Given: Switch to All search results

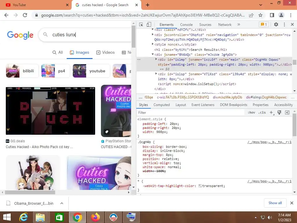Looking at the screenshot, I should pos(58,53).
